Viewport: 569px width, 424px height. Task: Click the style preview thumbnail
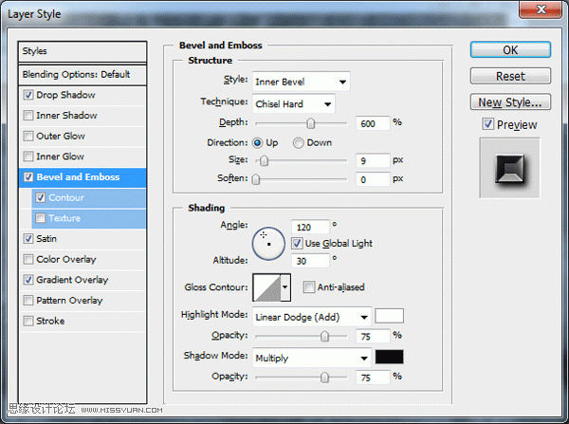tap(510, 168)
